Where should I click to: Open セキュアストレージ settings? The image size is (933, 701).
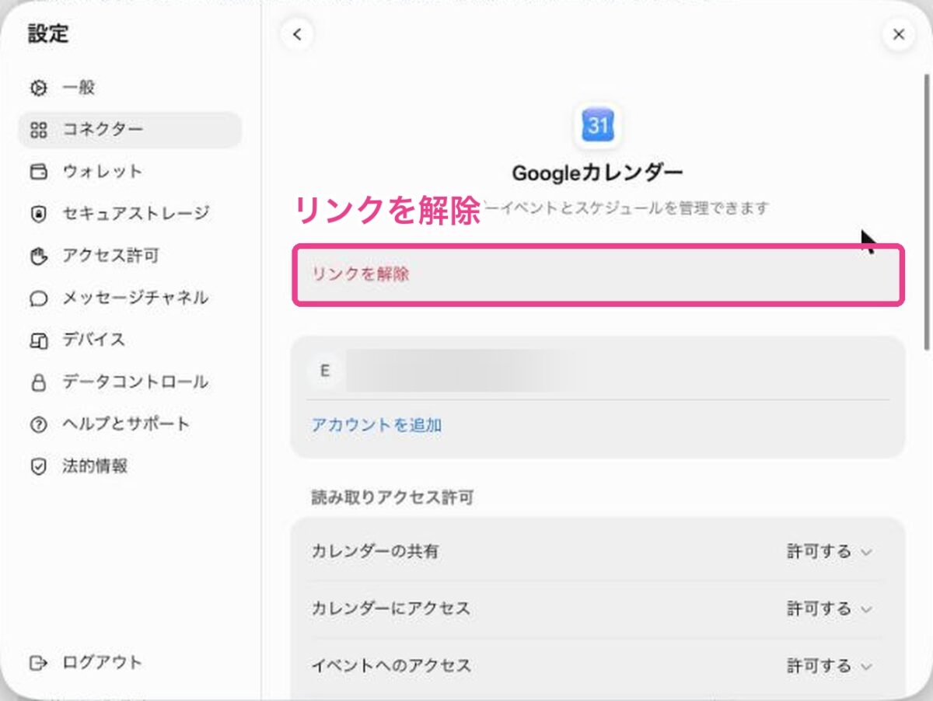tap(130, 214)
